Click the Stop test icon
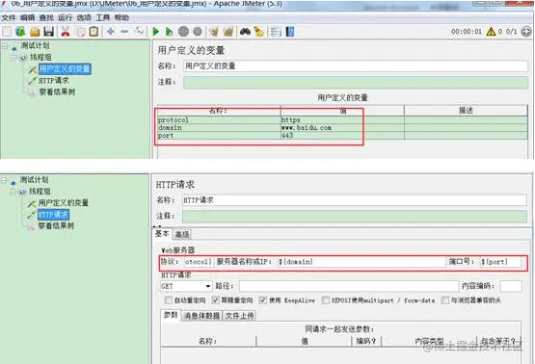This screenshot has width=535, height=364. tap(183, 32)
